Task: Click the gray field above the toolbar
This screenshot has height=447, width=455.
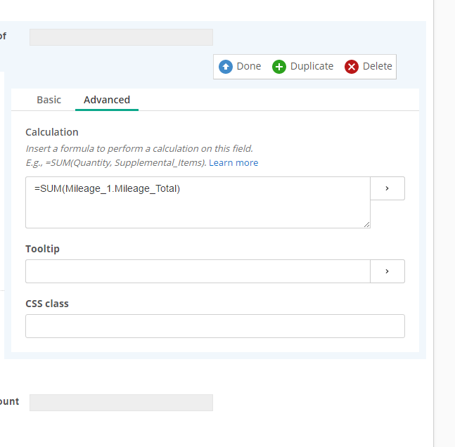Action: point(121,37)
